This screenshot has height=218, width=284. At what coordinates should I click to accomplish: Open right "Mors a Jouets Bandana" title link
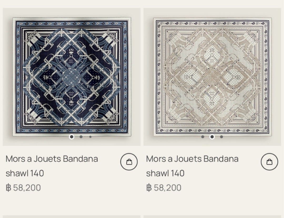[192, 159]
